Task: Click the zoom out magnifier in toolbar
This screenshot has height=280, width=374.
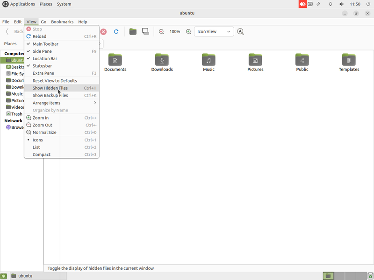Action: click(x=161, y=31)
